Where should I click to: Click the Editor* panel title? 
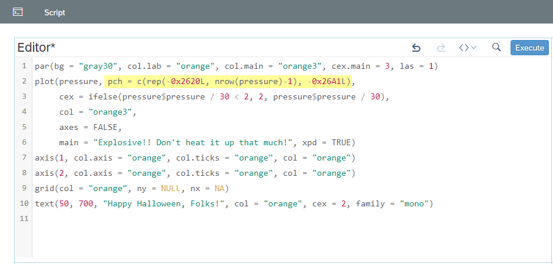point(37,48)
